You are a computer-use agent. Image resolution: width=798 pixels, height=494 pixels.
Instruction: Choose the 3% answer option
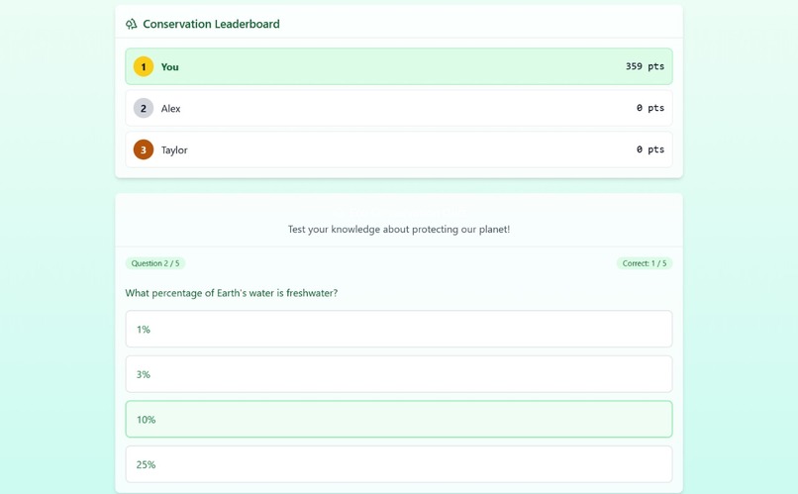(399, 374)
